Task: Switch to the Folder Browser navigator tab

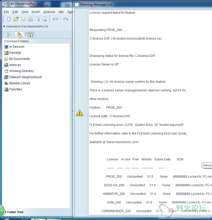Action: (x=20, y=35)
